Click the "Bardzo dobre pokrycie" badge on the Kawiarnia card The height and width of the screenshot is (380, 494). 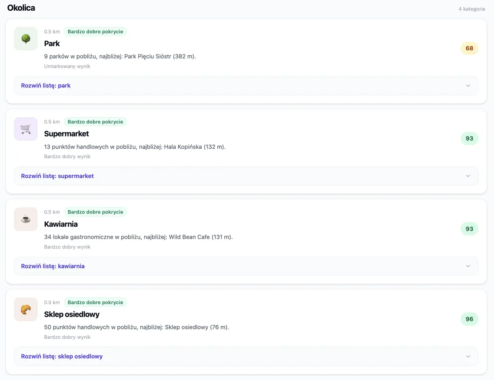tap(96, 212)
